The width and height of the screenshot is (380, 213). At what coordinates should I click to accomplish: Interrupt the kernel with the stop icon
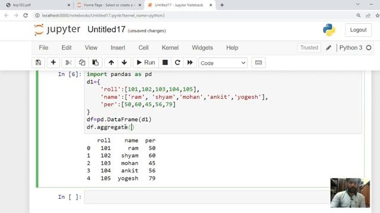tap(165, 63)
